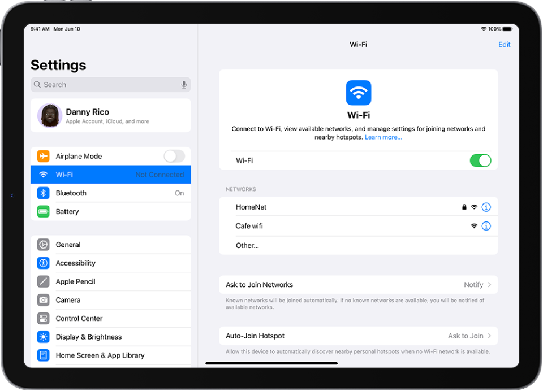The image size is (543, 391).
Task: Toggle Airplane Mode on
Action: point(174,156)
